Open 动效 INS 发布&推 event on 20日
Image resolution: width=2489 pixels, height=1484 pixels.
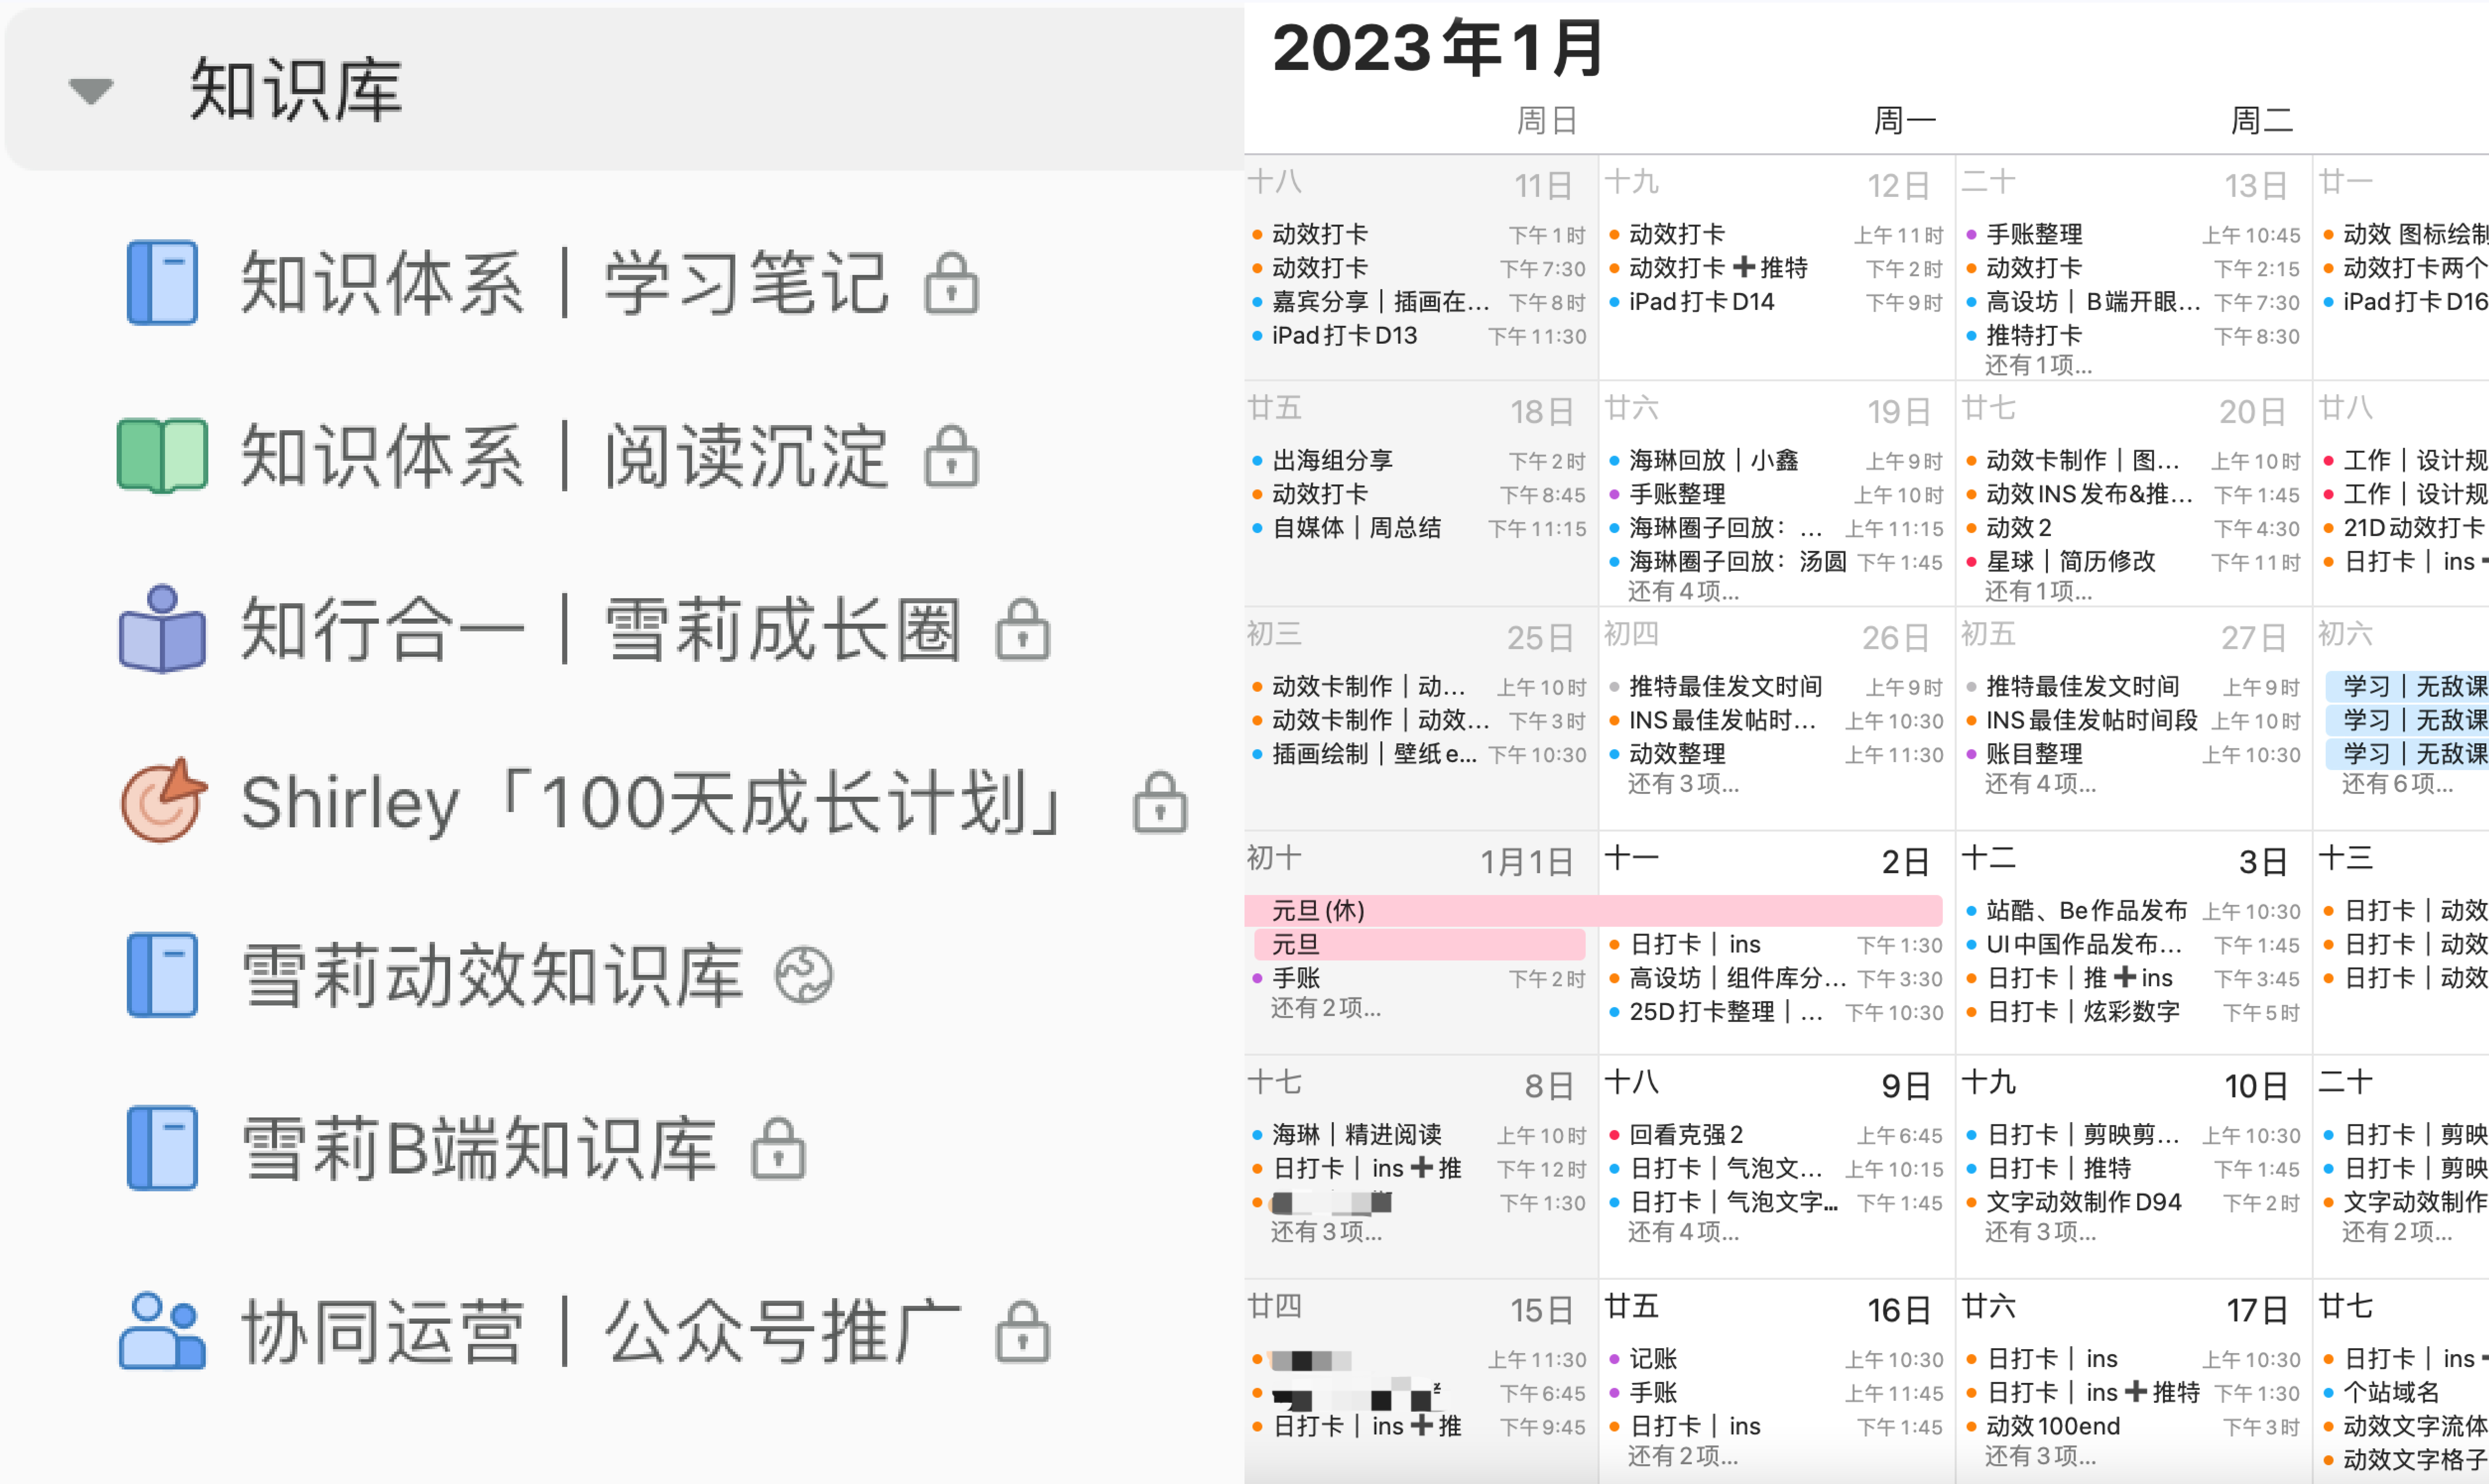(x=2134, y=495)
